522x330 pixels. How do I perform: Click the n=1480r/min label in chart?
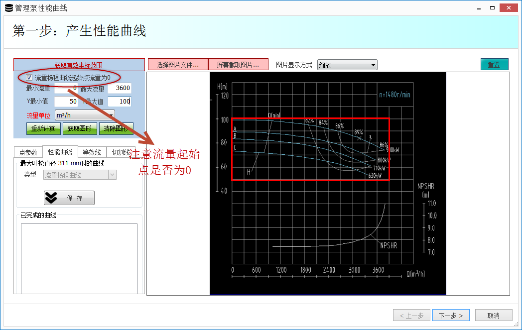pos(394,95)
